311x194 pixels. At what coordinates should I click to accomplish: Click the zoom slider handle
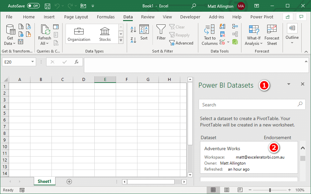click(270, 190)
